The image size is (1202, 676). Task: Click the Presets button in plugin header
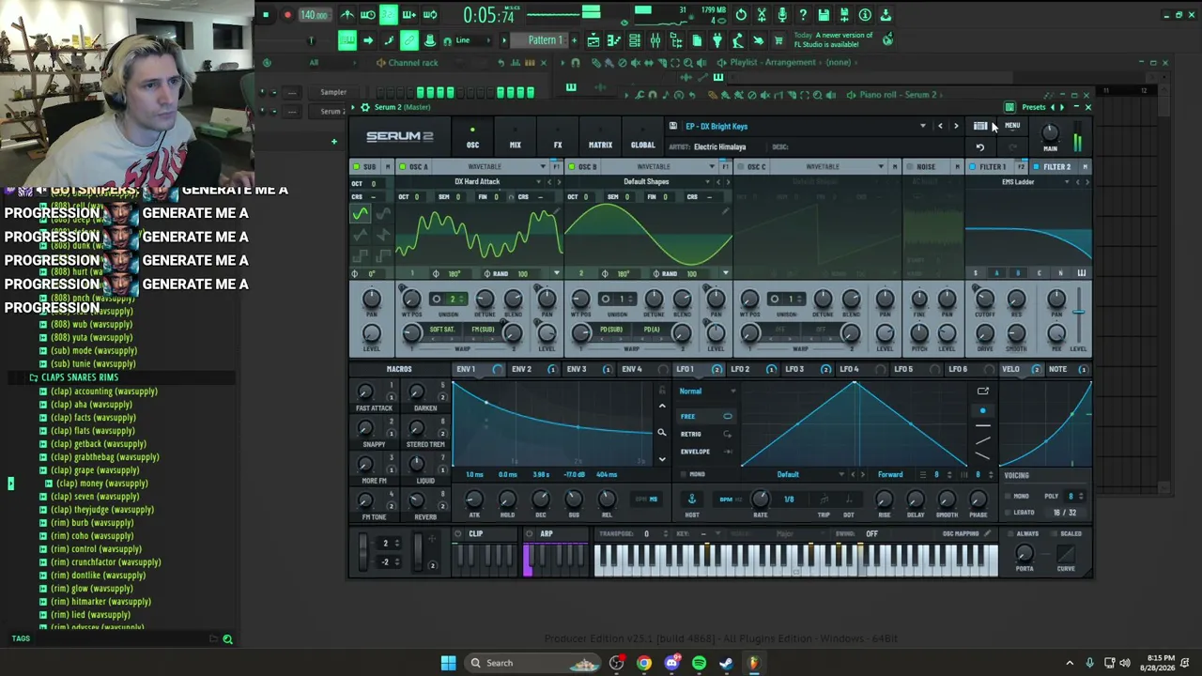point(1034,107)
